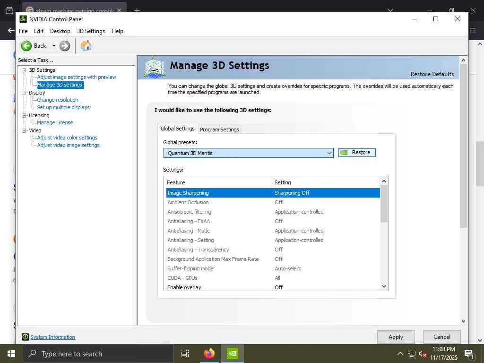Select the Global Settings tab
This screenshot has height=363, width=484.
coord(178,129)
